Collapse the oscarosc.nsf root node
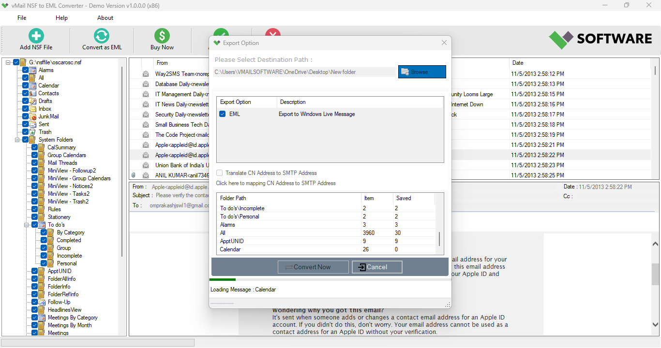Image resolution: width=661 pixels, height=348 pixels. (7, 62)
